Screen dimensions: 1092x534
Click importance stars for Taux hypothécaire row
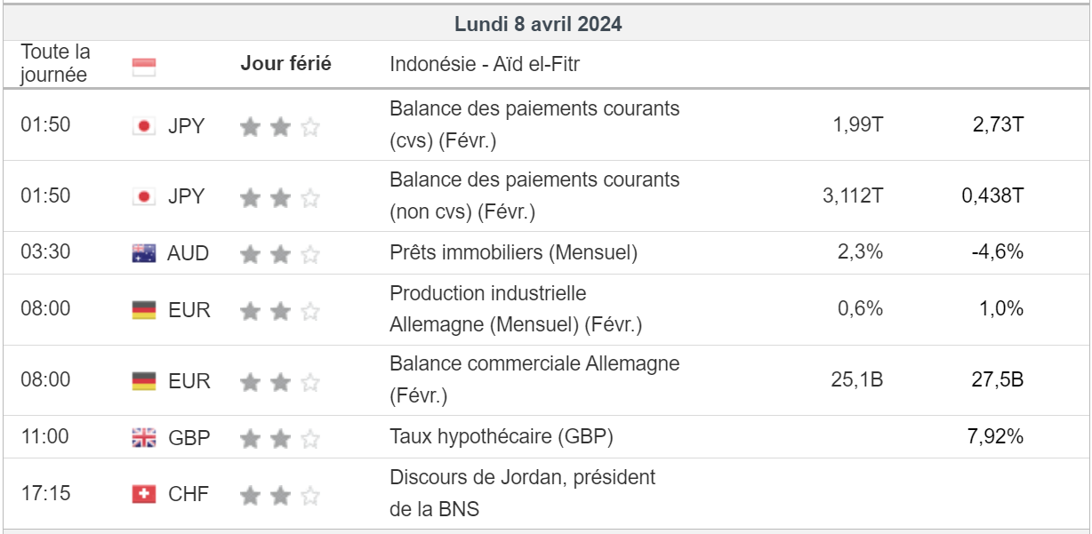coord(279,438)
